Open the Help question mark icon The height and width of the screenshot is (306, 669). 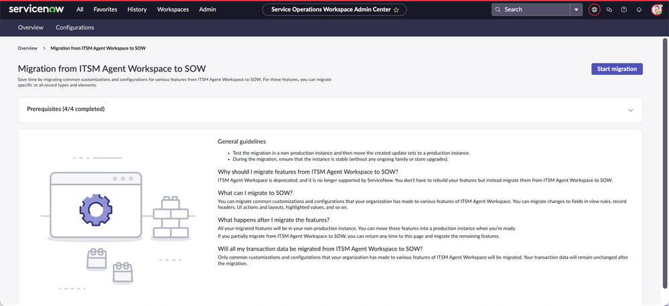coord(623,10)
